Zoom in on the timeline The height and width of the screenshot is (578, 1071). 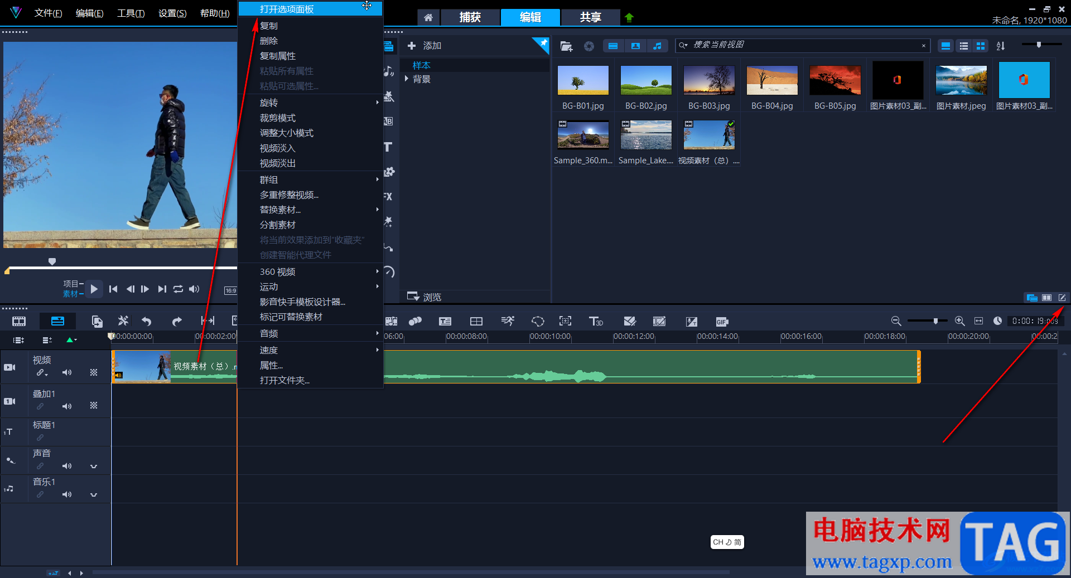[x=959, y=321]
